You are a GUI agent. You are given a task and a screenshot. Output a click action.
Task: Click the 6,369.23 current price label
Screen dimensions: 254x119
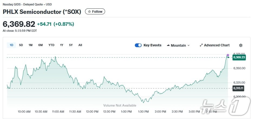239,57
